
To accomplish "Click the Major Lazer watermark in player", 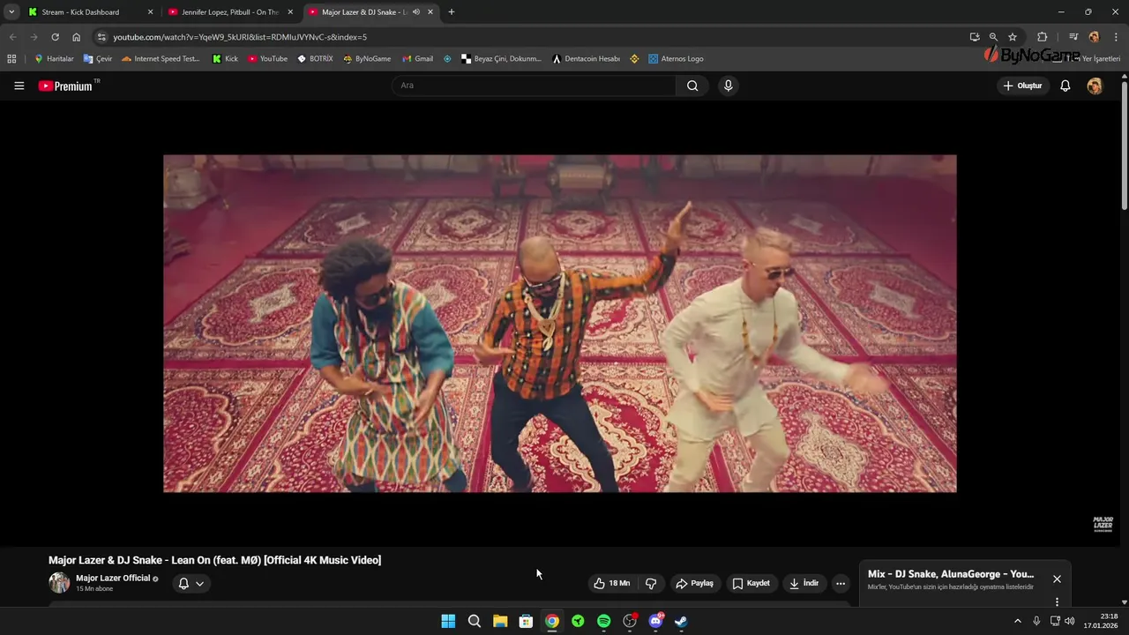I will [1103, 524].
